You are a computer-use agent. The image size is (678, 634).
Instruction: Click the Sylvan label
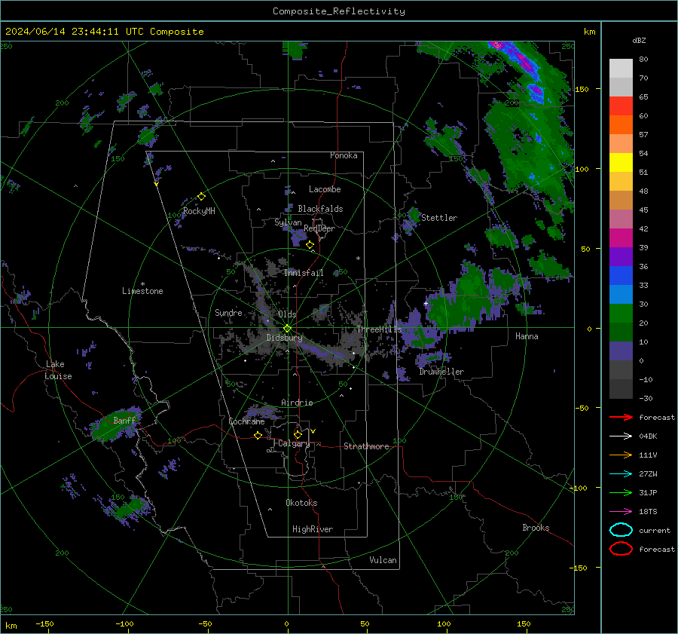[288, 222]
